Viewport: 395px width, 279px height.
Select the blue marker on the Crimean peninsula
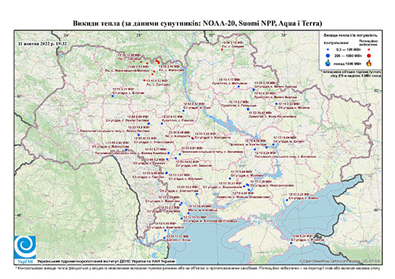click(291, 243)
